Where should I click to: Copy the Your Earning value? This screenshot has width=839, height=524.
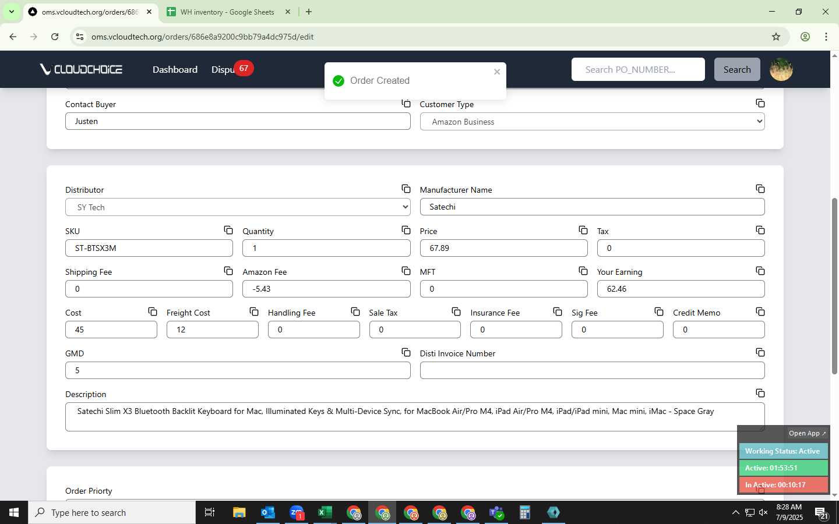(760, 271)
